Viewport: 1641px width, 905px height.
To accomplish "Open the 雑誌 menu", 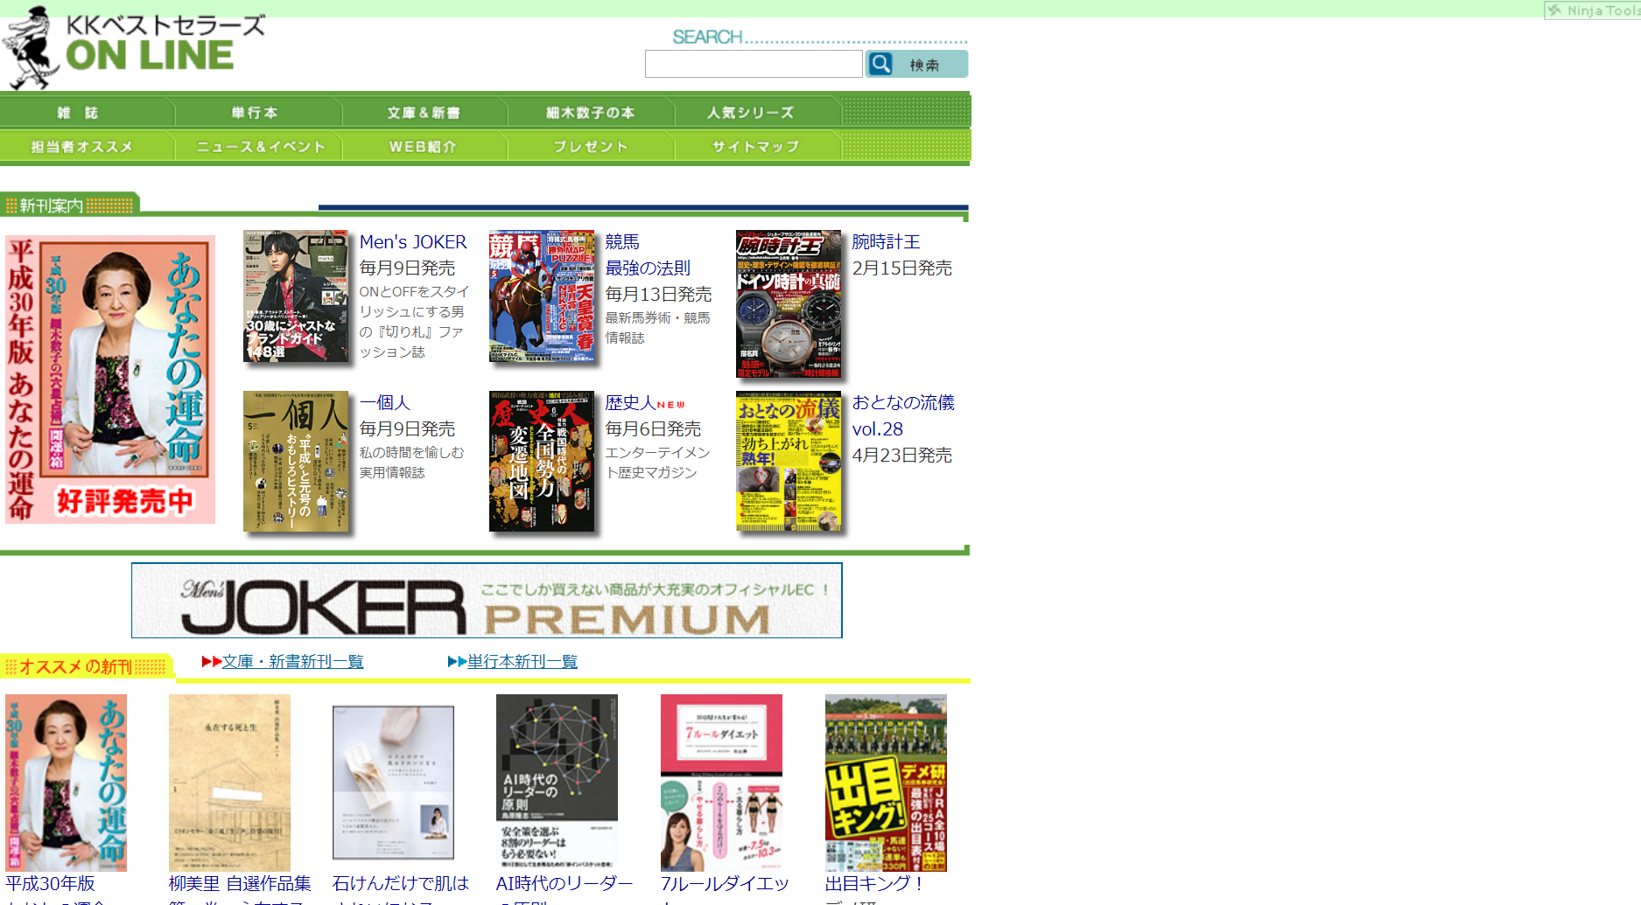I will pos(87,112).
